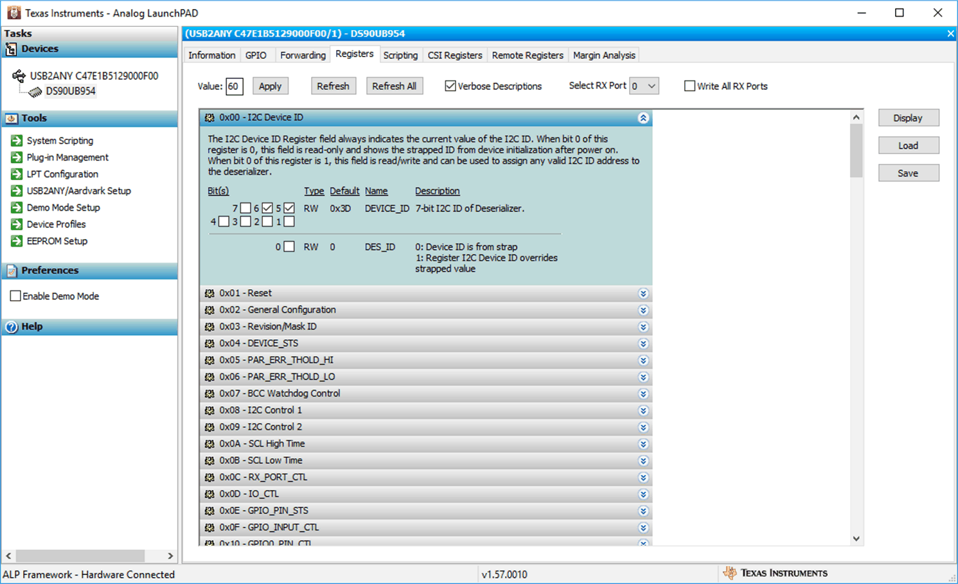
Task: Switch to the CSI Registers tab
Action: coord(455,55)
